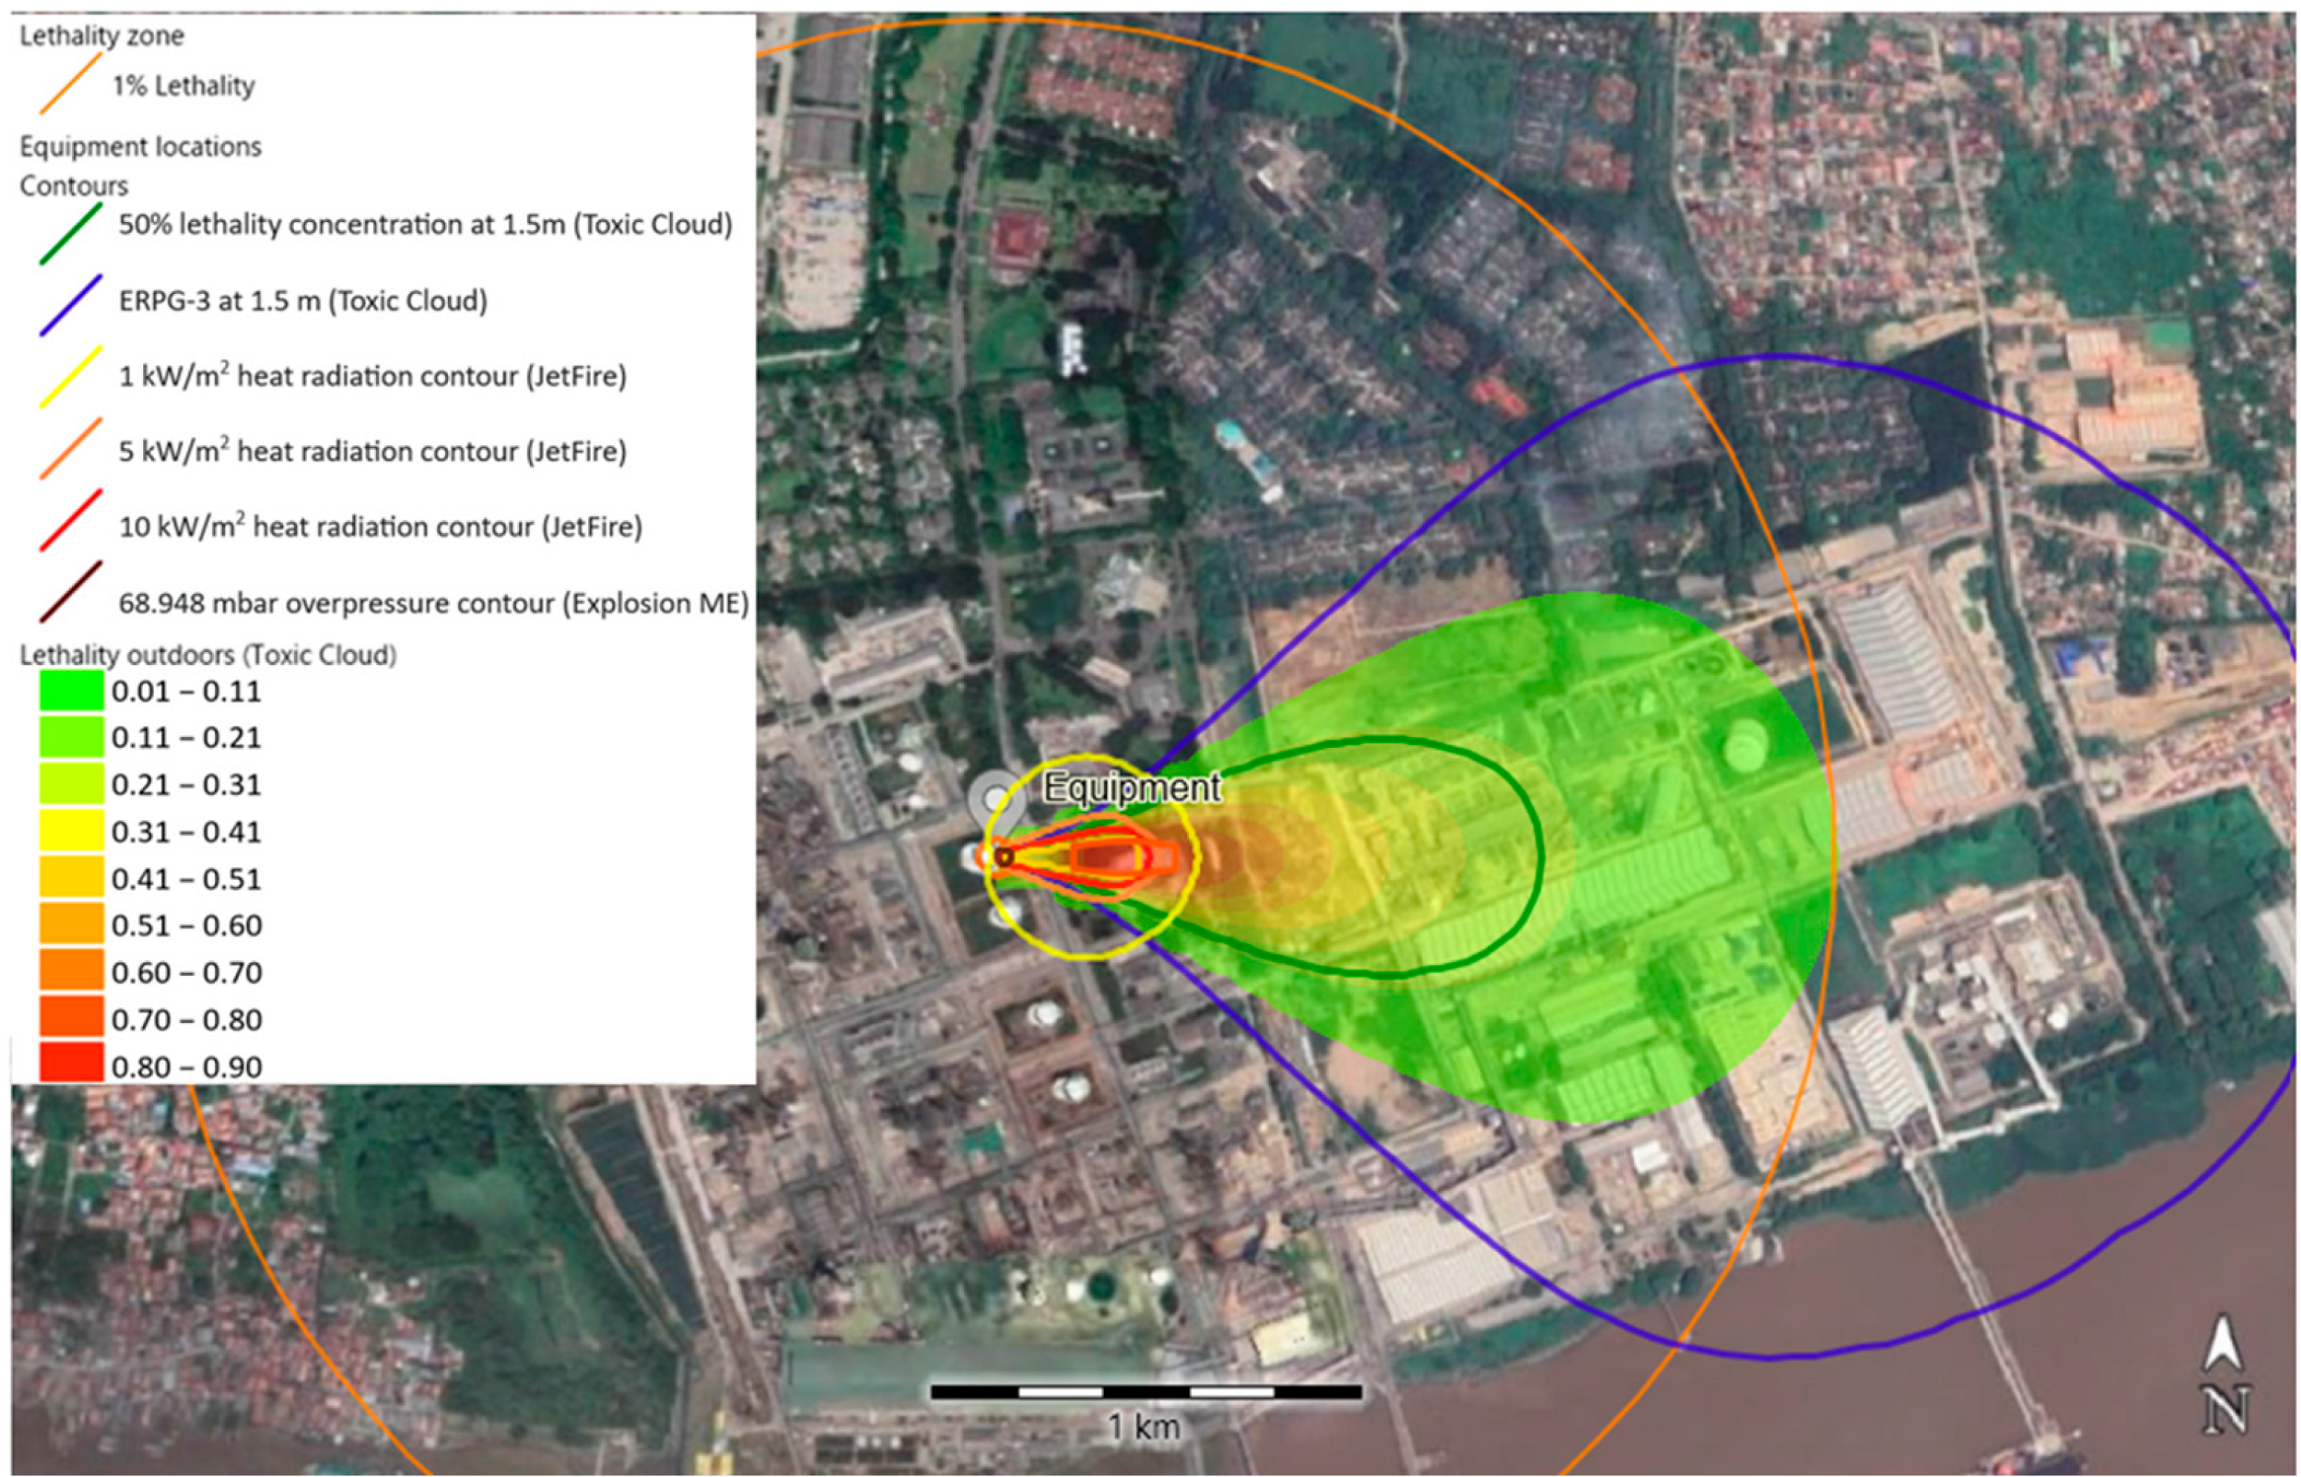Click the Lethality zone legend heading
Image resolution: width=2301 pixels, height=1477 pixels.
point(102,36)
